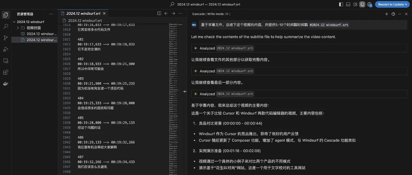The width and height of the screenshot is (412, 175).
Task: Click the text 会造成很多的困扰和问题
Action: (96, 108)
